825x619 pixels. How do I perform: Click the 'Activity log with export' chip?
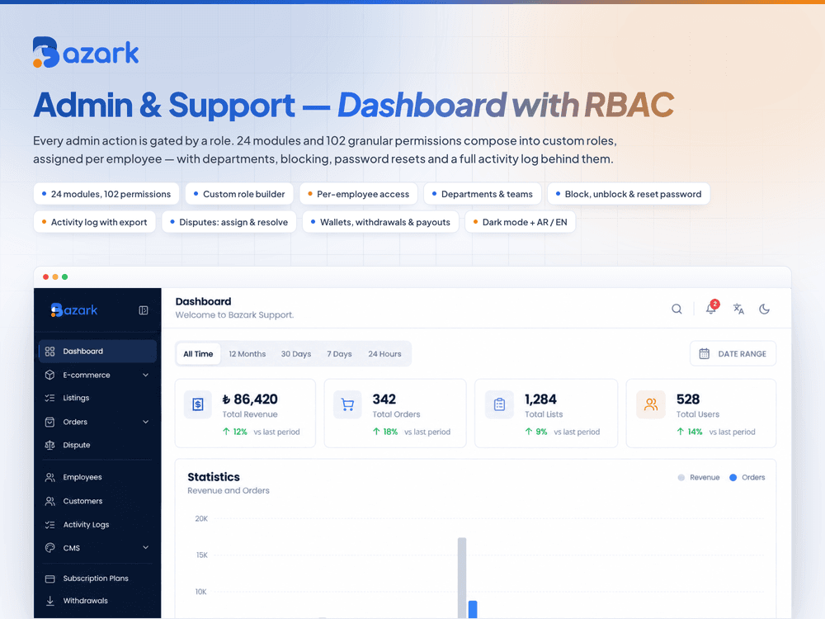[95, 222]
